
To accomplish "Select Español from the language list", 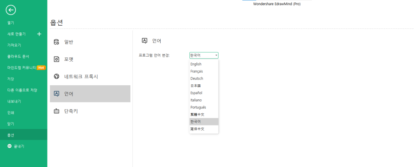I will (204, 93).
